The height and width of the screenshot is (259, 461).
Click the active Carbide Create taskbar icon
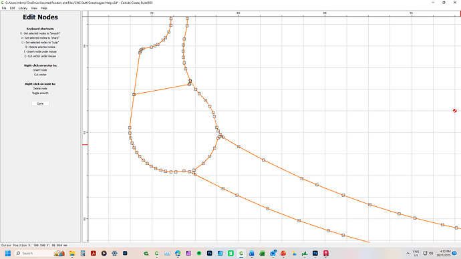(x=241, y=253)
